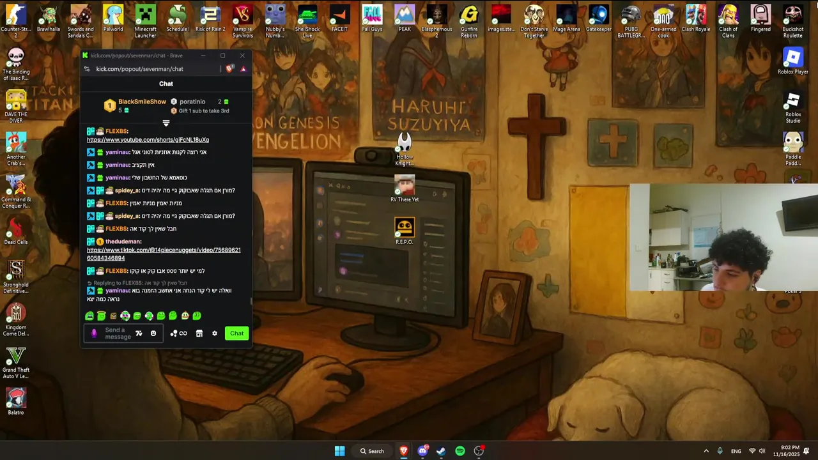This screenshot has width=818, height=460.
Task: Select the Roblox Player icon
Action: (793, 61)
